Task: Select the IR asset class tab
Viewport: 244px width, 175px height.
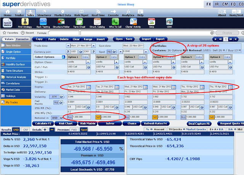Action: coord(217,4)
